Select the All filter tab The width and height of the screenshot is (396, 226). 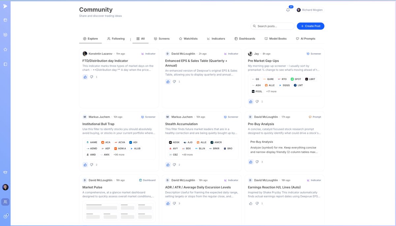coord(141,39)
